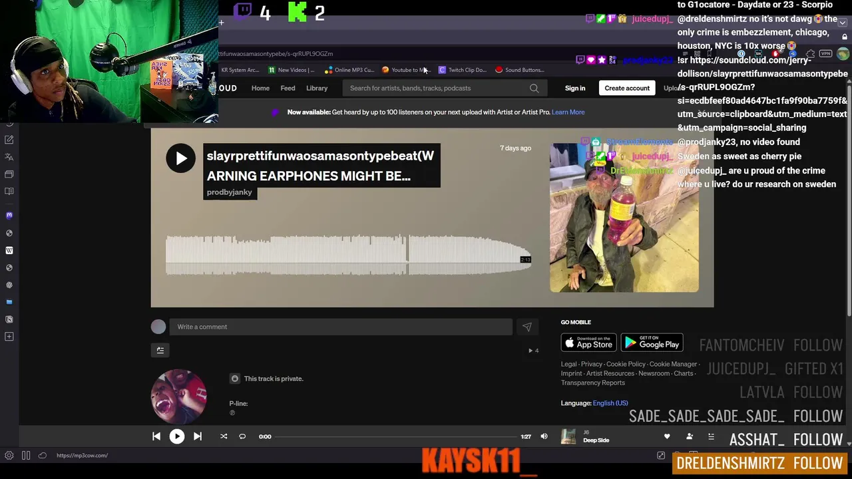The height and width of the screenshot is (479, 852).
Task: Add a web panel with plus icon
Action: pyautogui.click(x=9, y=337)
